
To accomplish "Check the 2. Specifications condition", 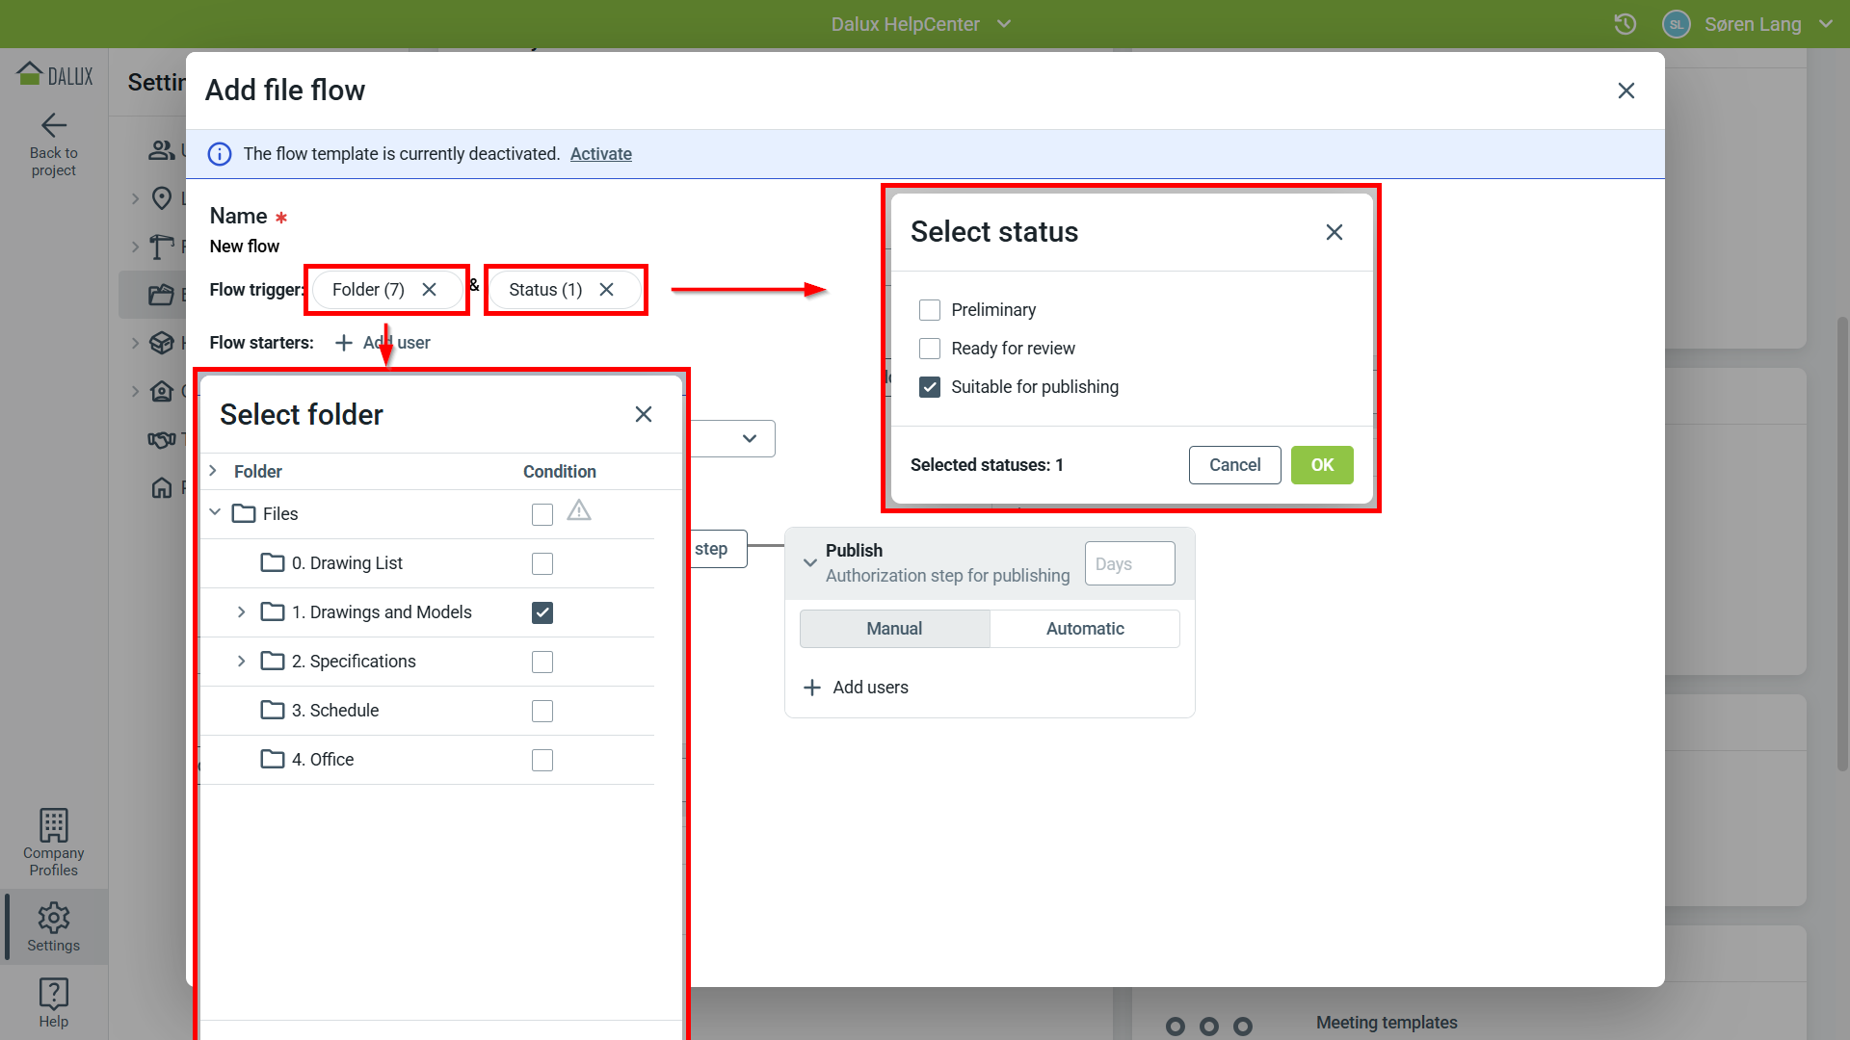I will tap(542, 662).
